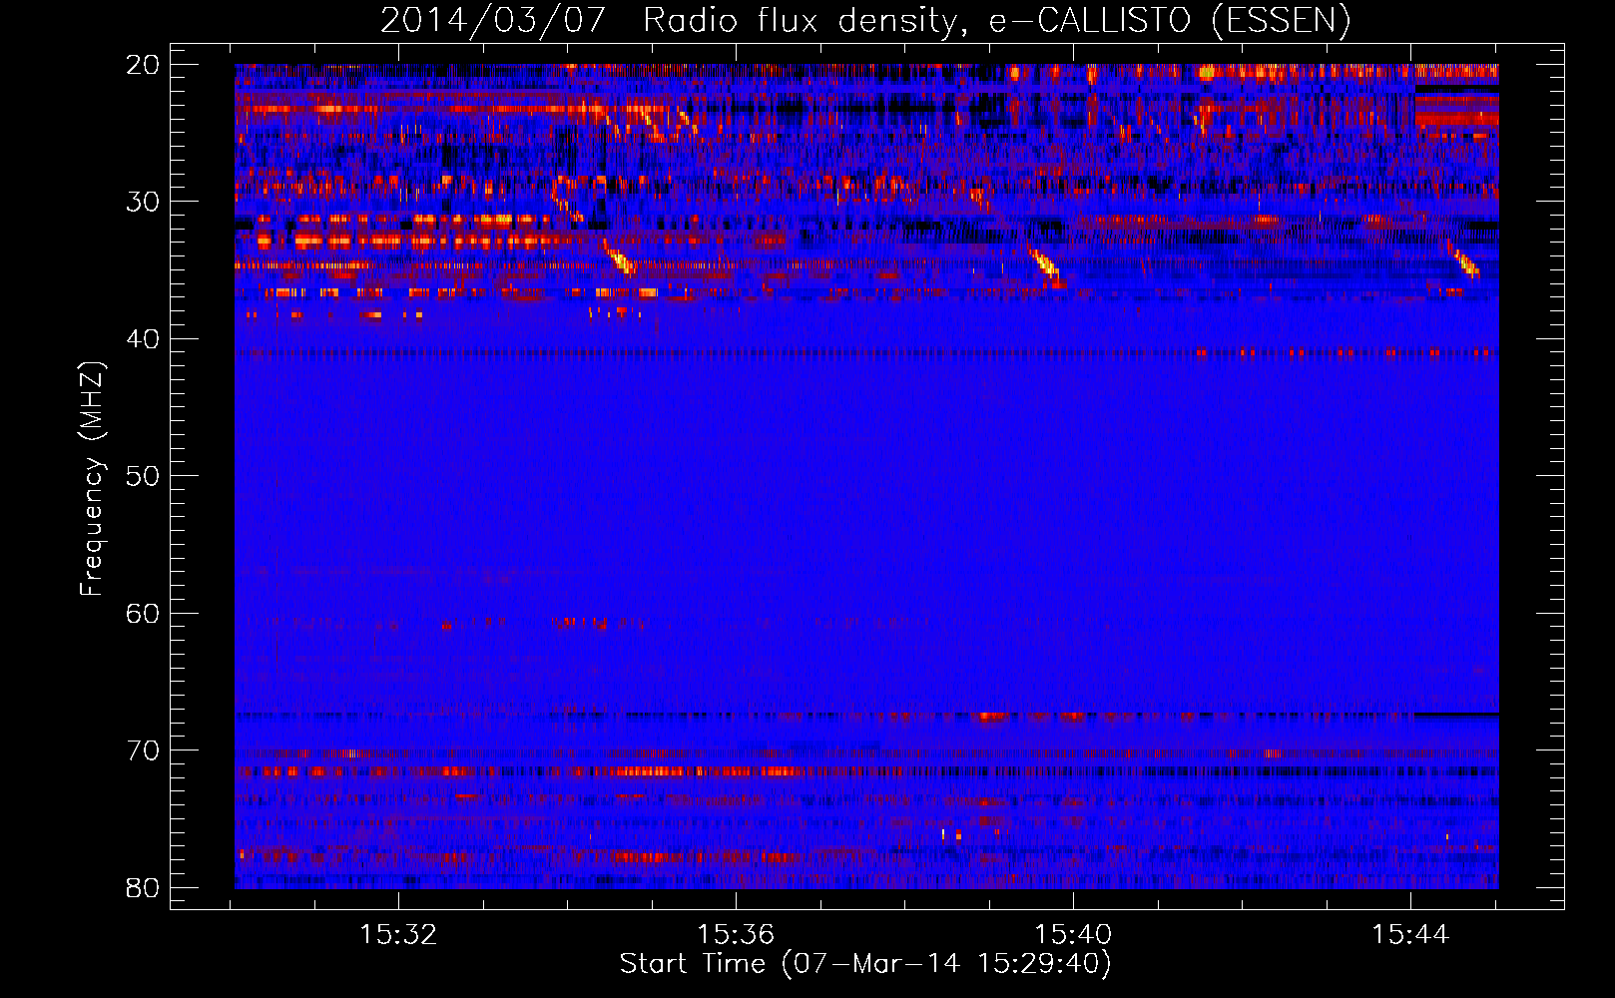Click the 30 MHz frequency tick label

(x=143, y=202)
